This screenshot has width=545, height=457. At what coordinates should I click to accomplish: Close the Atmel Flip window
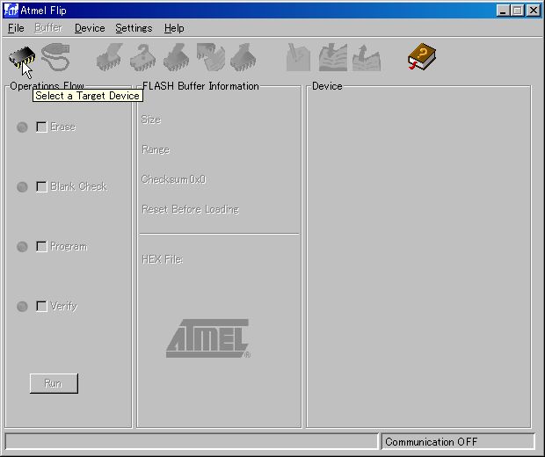click(534, 11)
